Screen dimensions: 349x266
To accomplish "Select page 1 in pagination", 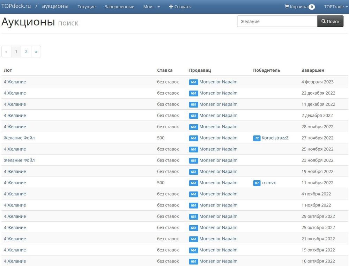I will click(16, 52).
